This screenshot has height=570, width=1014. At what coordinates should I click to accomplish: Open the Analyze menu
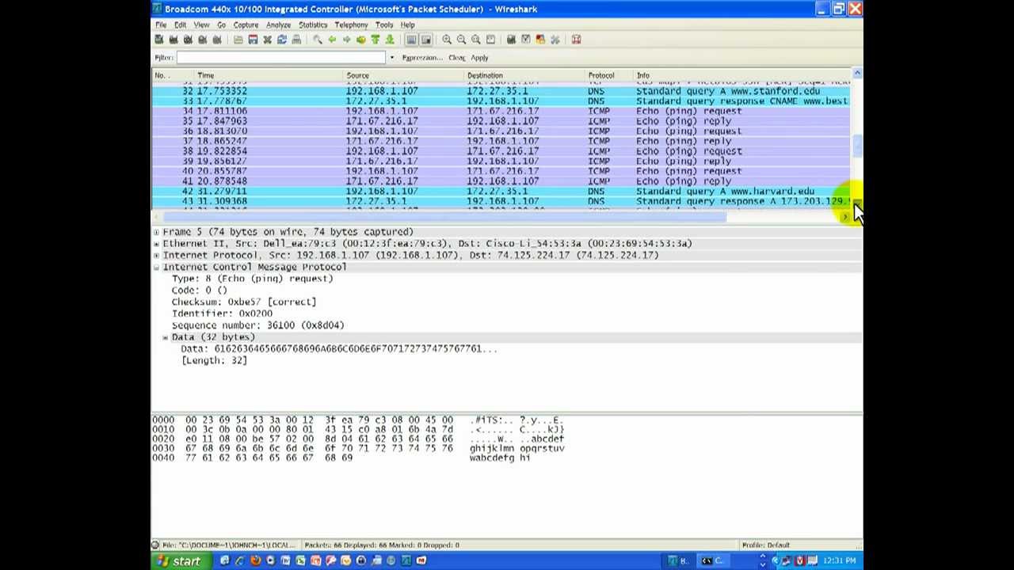(x=278, y=25)
